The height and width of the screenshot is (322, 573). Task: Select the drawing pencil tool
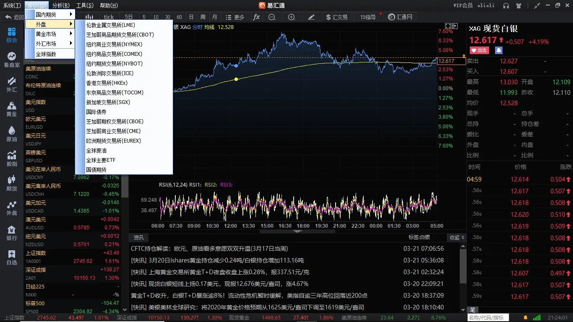(x=311, y=17)
